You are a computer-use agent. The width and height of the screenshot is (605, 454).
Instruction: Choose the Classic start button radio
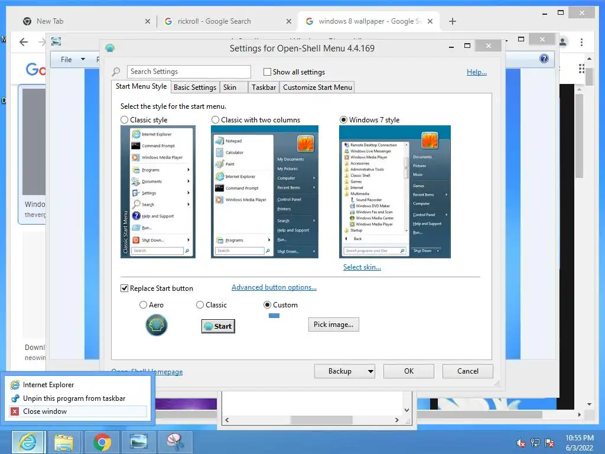[200, 305]
